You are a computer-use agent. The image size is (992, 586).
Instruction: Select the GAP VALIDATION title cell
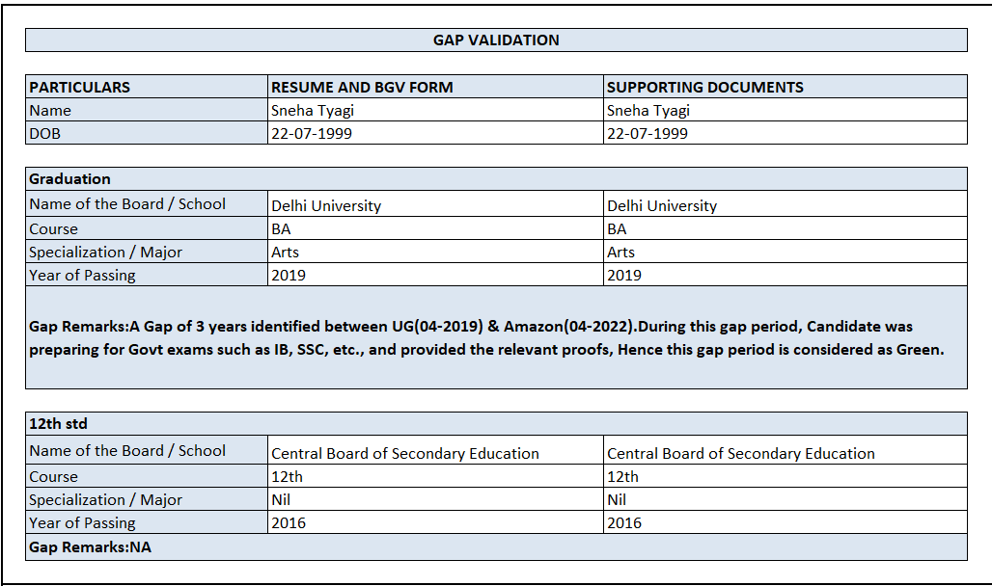point(496,40)
